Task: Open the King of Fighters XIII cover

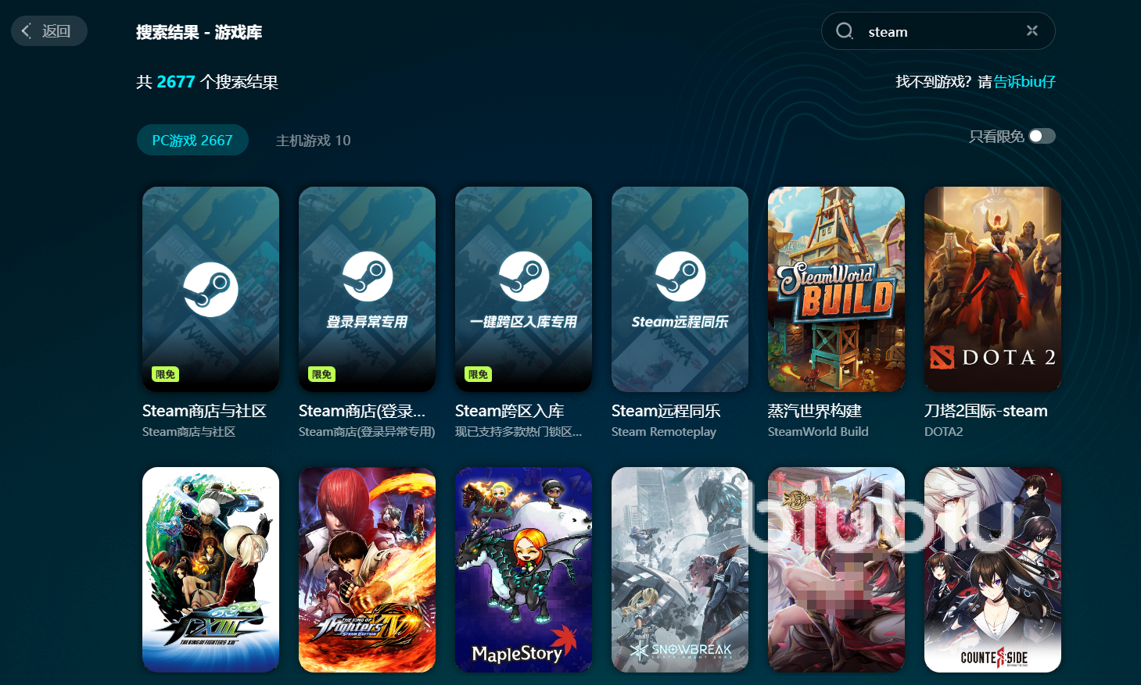Action: (210, 569)
